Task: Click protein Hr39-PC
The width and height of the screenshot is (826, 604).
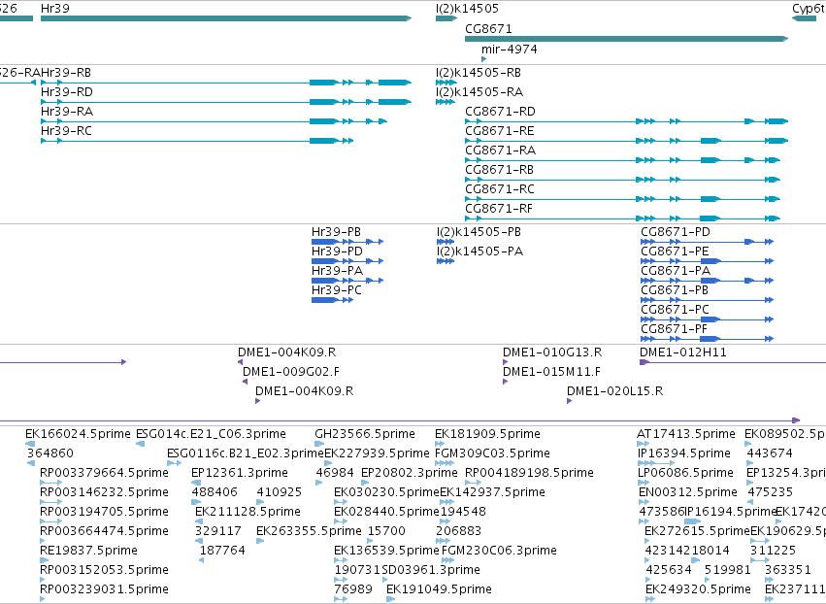Action: pos(337,291)
